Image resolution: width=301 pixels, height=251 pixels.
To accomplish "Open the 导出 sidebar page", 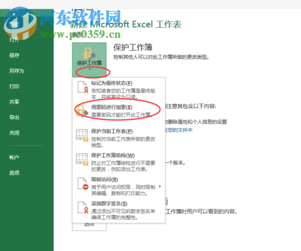I will pos(14,117).
